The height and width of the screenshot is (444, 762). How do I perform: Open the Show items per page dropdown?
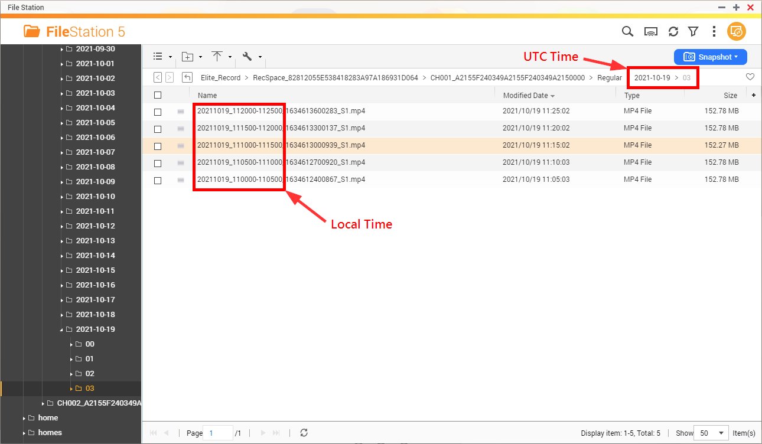(713, 433)
